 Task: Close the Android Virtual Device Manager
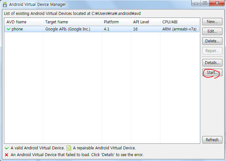pos(217,3)
